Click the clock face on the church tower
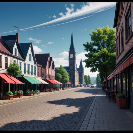Viewport: 133px width, 133px height. pos(71,56)
